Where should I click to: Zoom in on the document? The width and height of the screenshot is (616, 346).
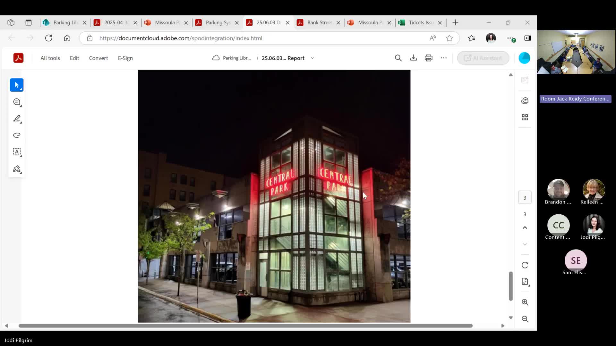pos(525,302)
